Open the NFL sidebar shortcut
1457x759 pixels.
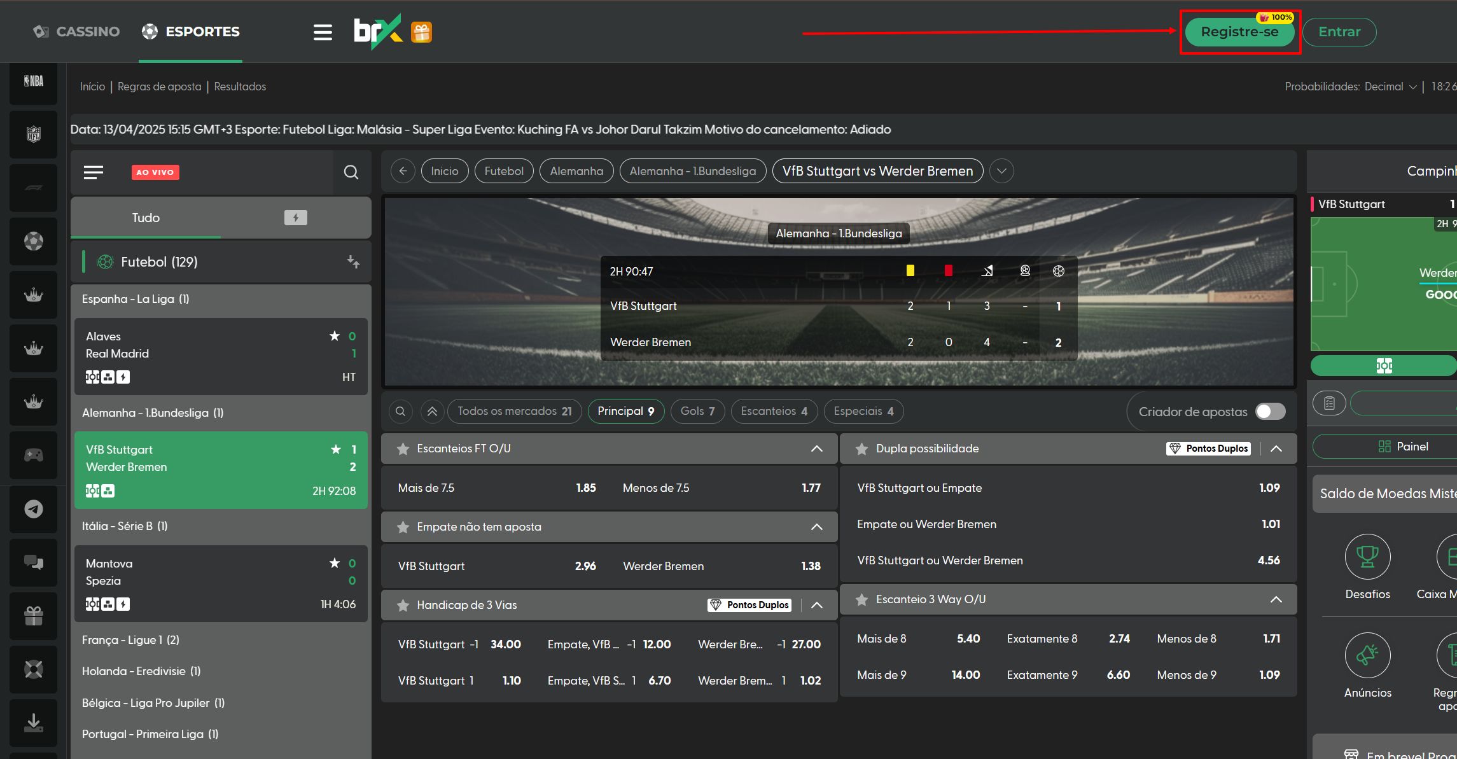[34, 134]
